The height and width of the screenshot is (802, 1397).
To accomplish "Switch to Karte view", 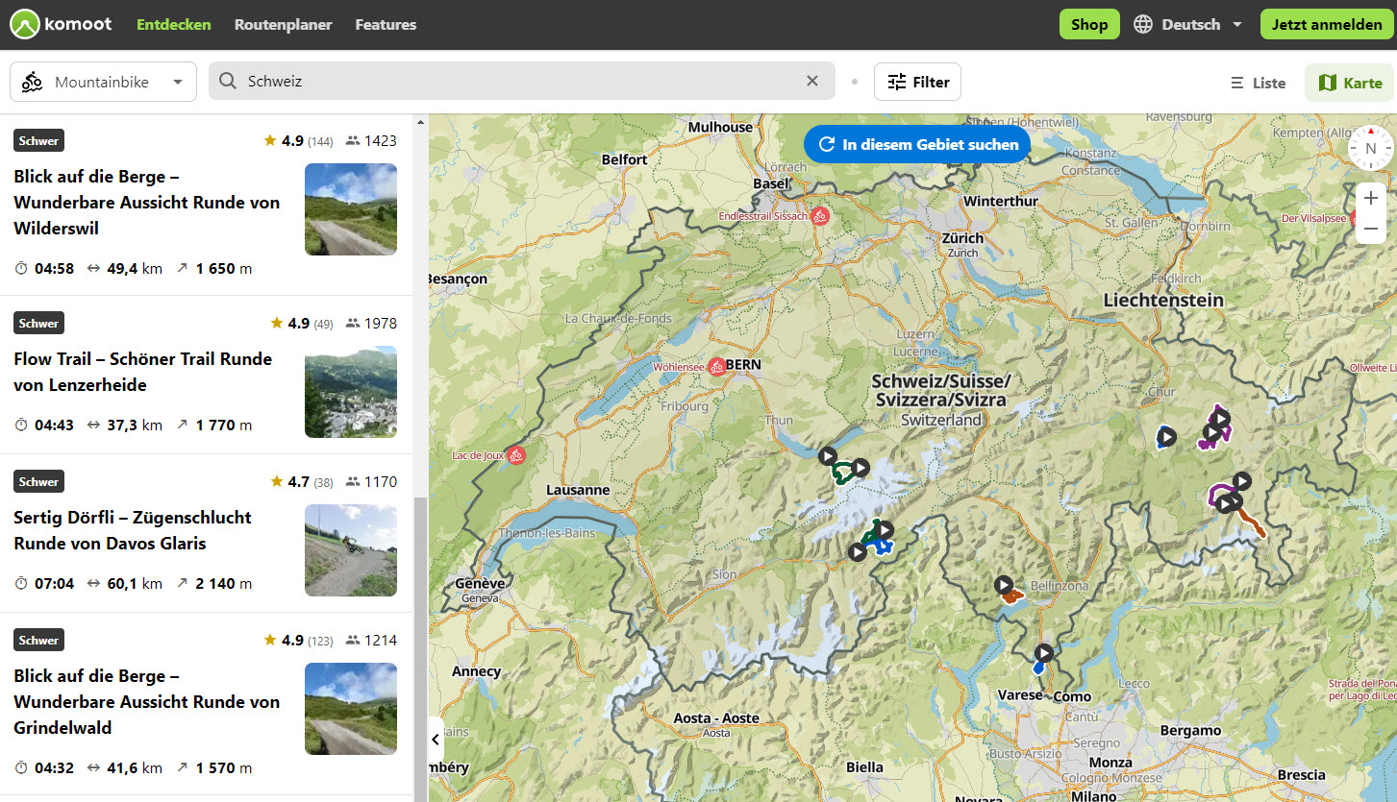I will (x=1350, y=83).
